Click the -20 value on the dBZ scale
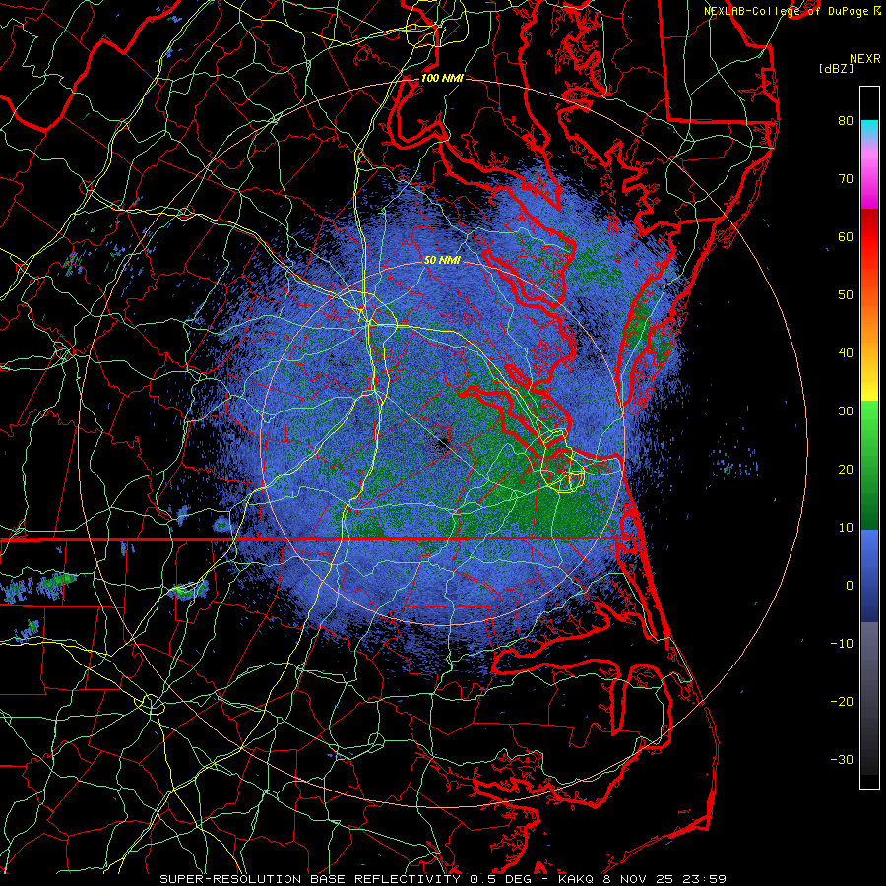This screenshot has width=886, height=886. [x=842, y=701]
